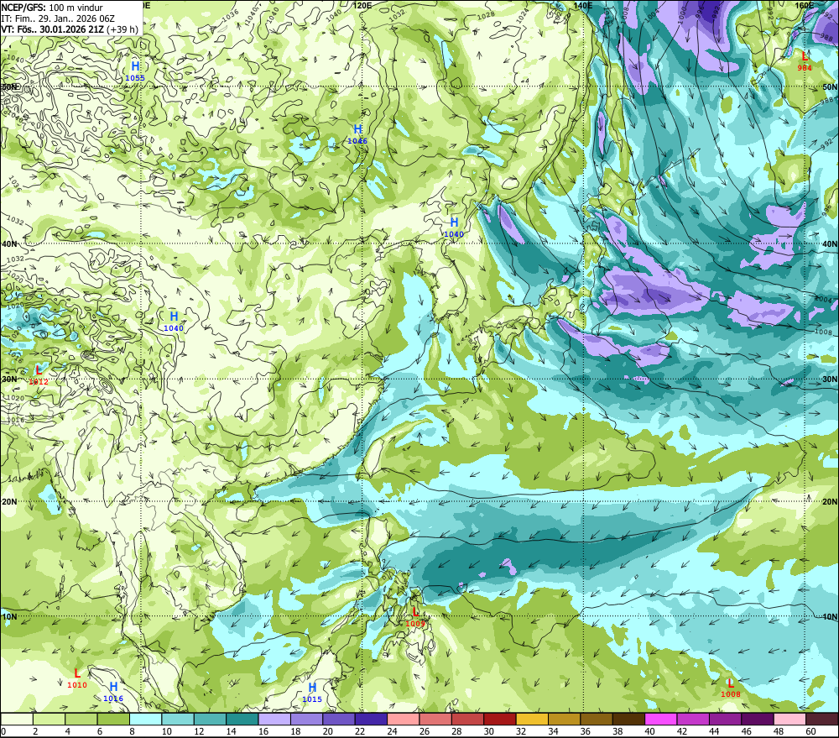839x738 pixels.
Task: Click the legend value label 20
Action: 327,731
